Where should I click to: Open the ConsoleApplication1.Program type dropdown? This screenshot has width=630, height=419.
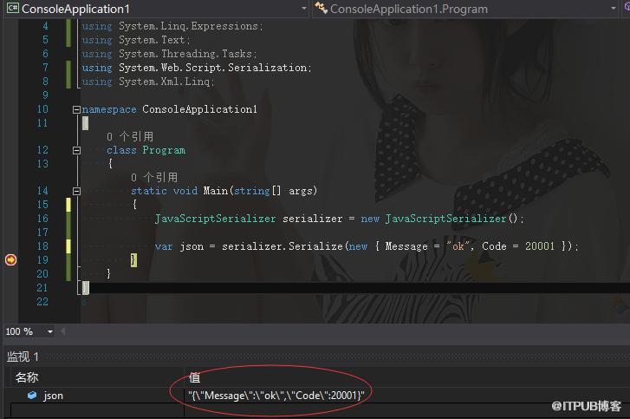tap(614, 9)
